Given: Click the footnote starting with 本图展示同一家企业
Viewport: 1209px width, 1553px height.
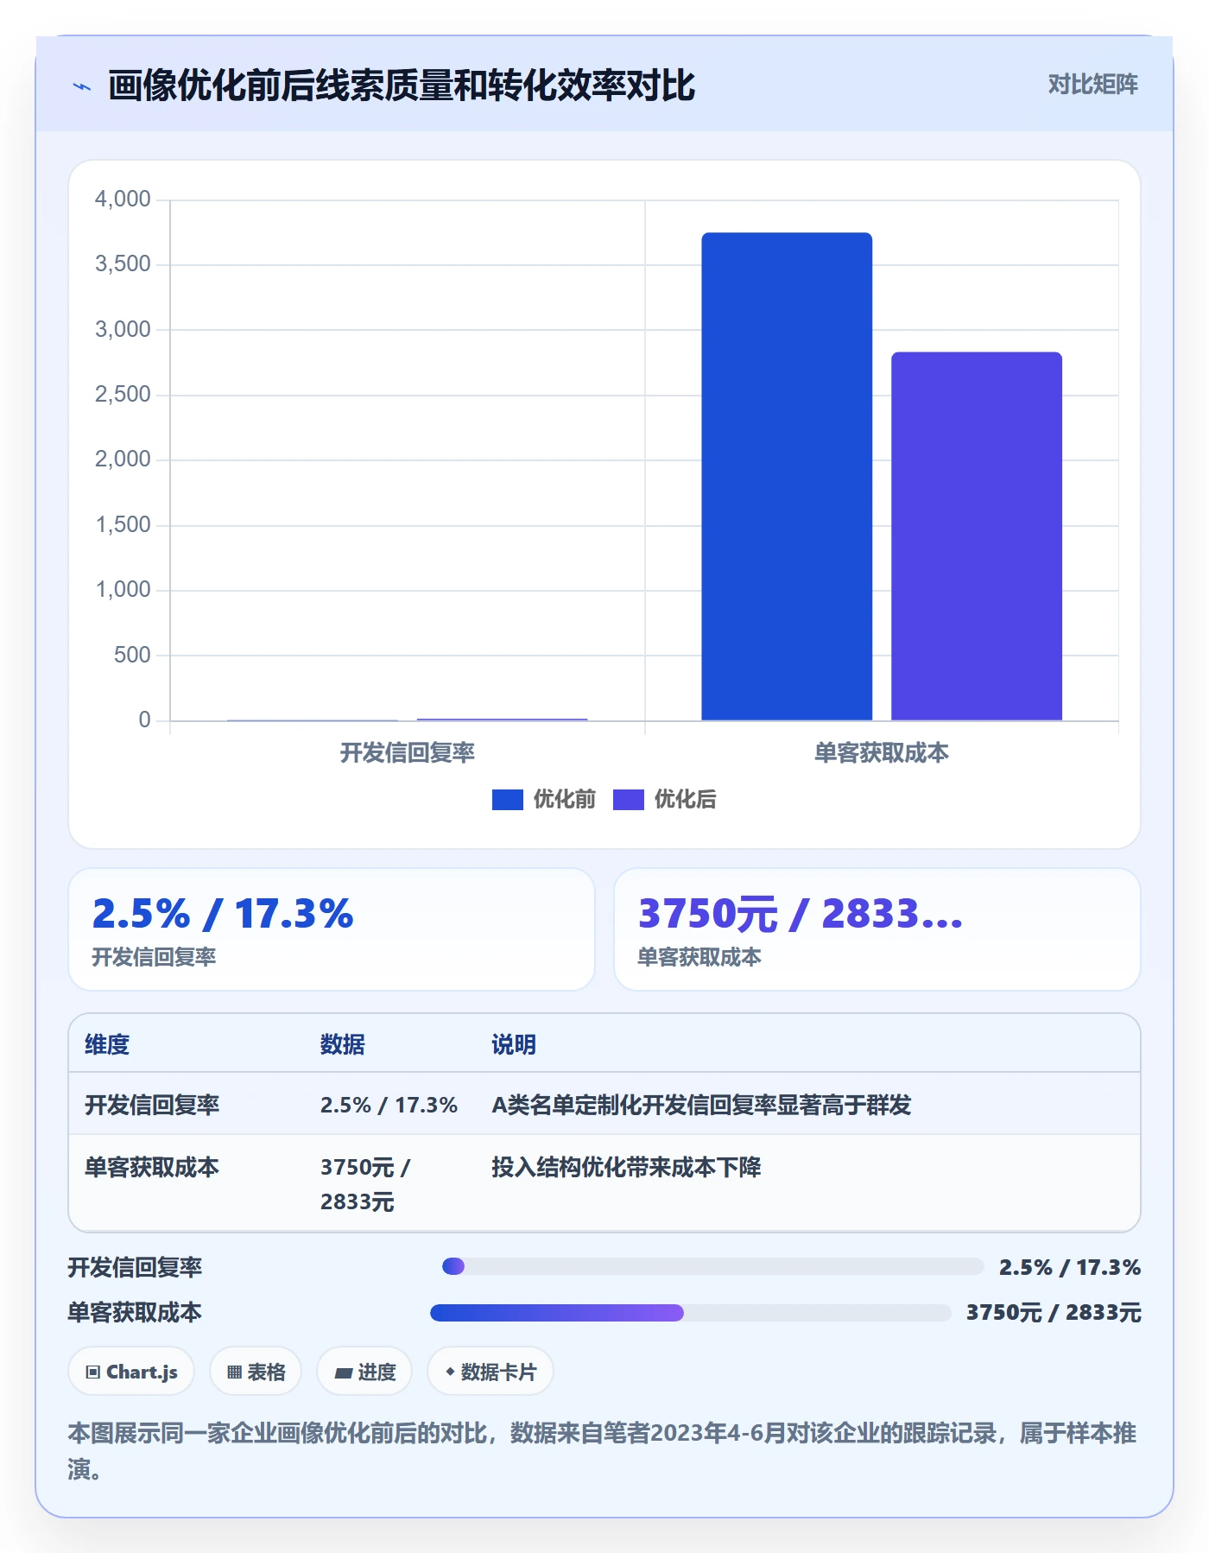Looking at the screenshot, I should (603, 1451).
